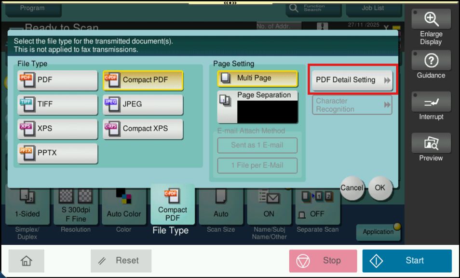Select the PPTX file type option
The height and width of the screenshot is (278, 460).
[57, 153]
